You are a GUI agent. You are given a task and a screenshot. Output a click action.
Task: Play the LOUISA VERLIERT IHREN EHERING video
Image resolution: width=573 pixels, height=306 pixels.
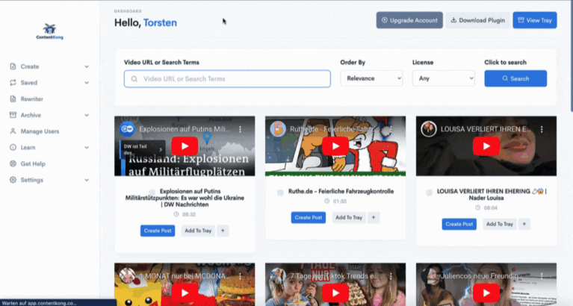486,146
